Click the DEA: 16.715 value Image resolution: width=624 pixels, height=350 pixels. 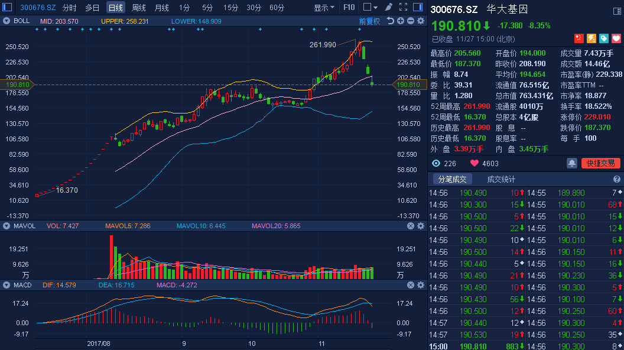116,285
